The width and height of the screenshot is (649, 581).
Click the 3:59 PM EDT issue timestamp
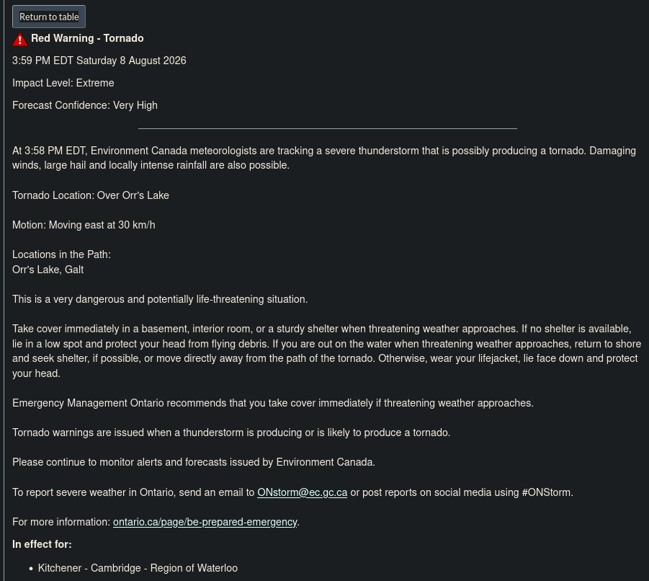tap(99, 61)
